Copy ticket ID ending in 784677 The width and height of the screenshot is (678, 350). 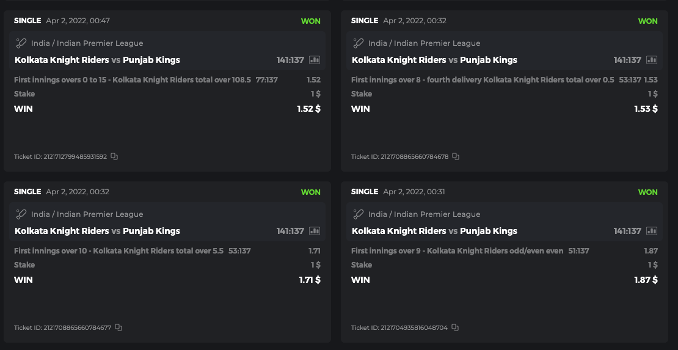118,328
